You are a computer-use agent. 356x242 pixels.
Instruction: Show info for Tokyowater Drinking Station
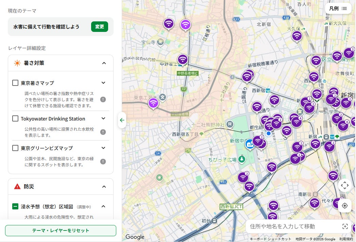point(103,132)
